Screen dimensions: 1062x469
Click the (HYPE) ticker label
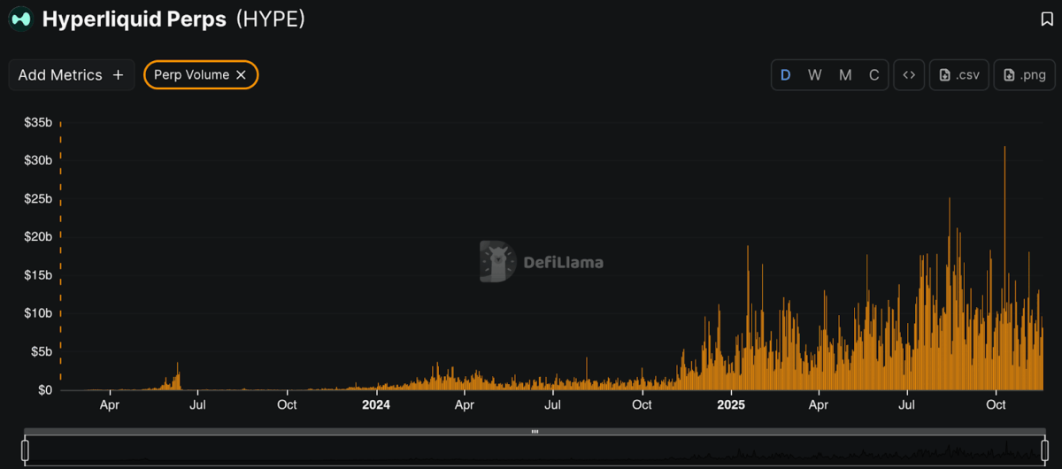271,19
